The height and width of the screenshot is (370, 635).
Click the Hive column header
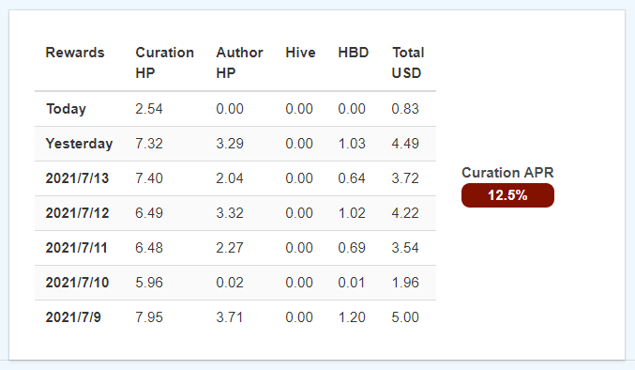coord(300,53)
